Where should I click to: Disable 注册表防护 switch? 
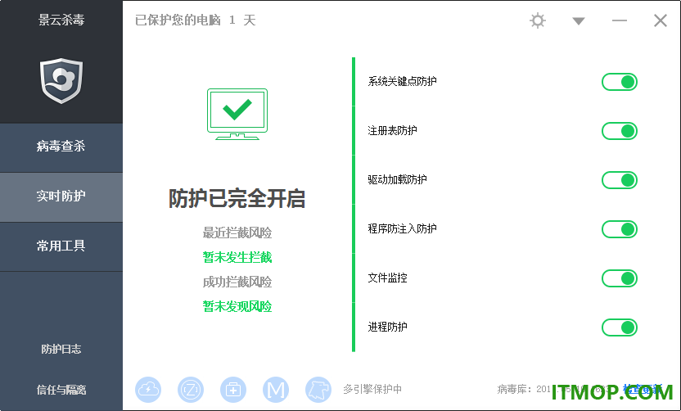tap(620, 131)
